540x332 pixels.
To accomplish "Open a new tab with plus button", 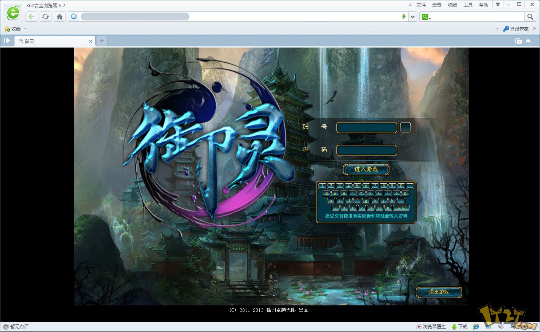I will pyautogui.click(x=102, y=41).
